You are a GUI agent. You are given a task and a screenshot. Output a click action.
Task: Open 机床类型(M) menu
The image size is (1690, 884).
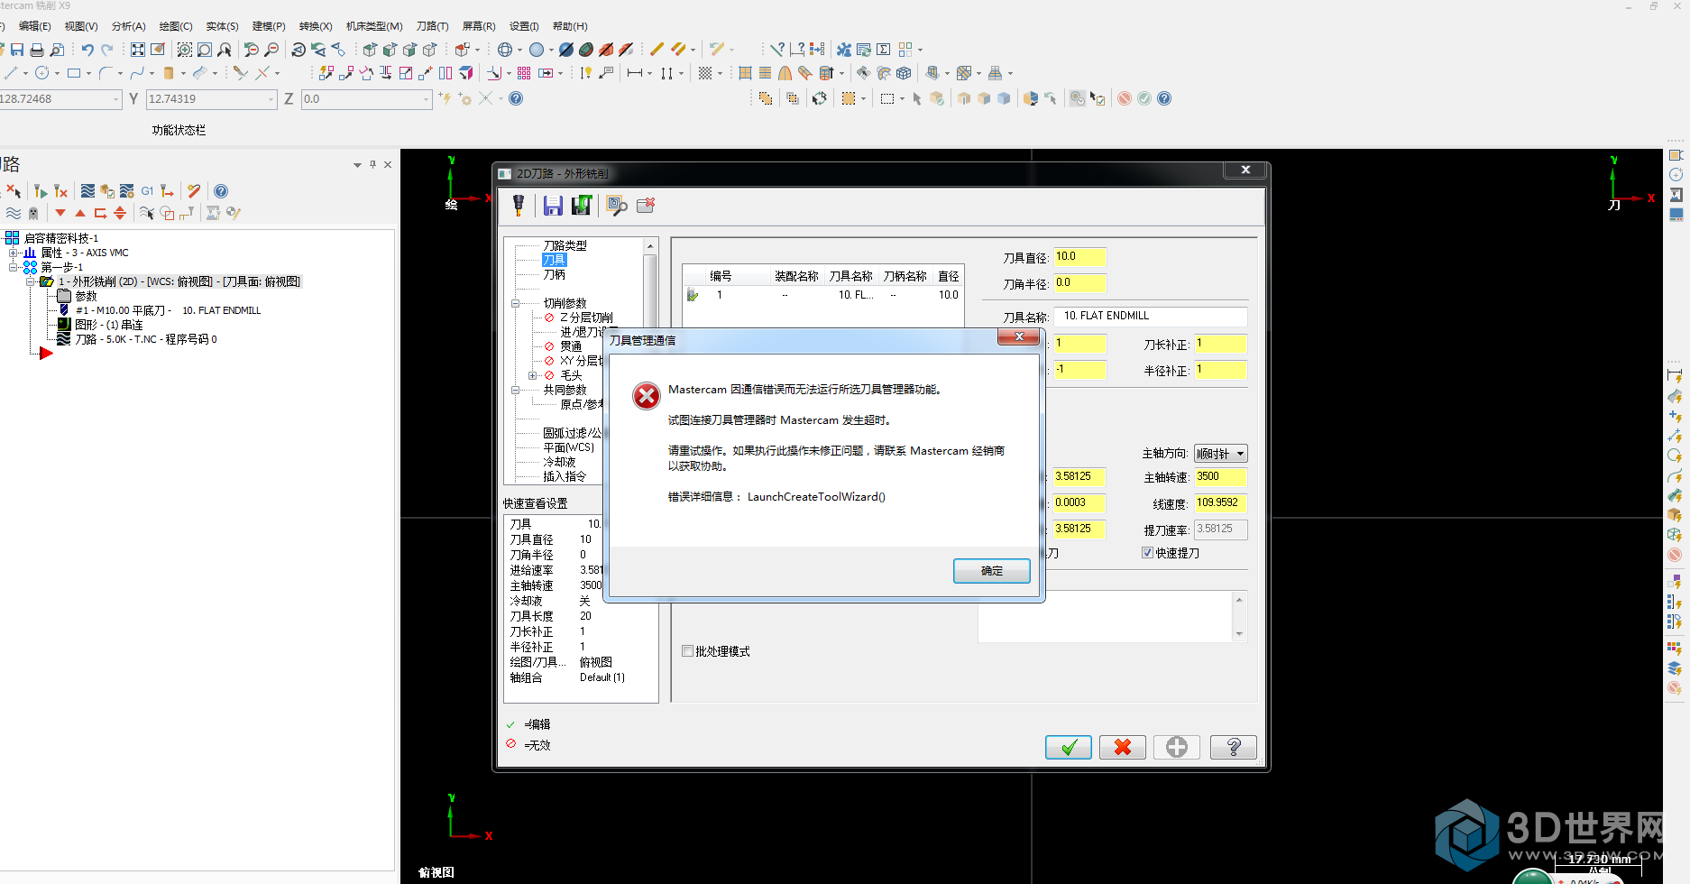click(374, 26)
